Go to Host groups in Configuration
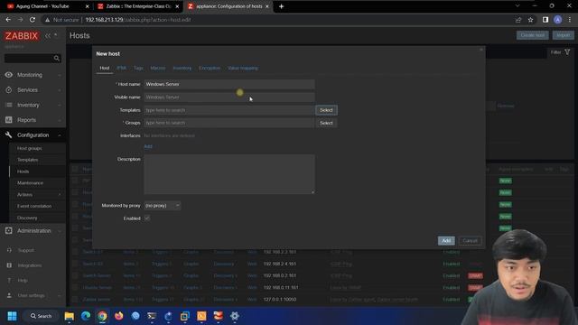578x325 pixels. (30, 148)
